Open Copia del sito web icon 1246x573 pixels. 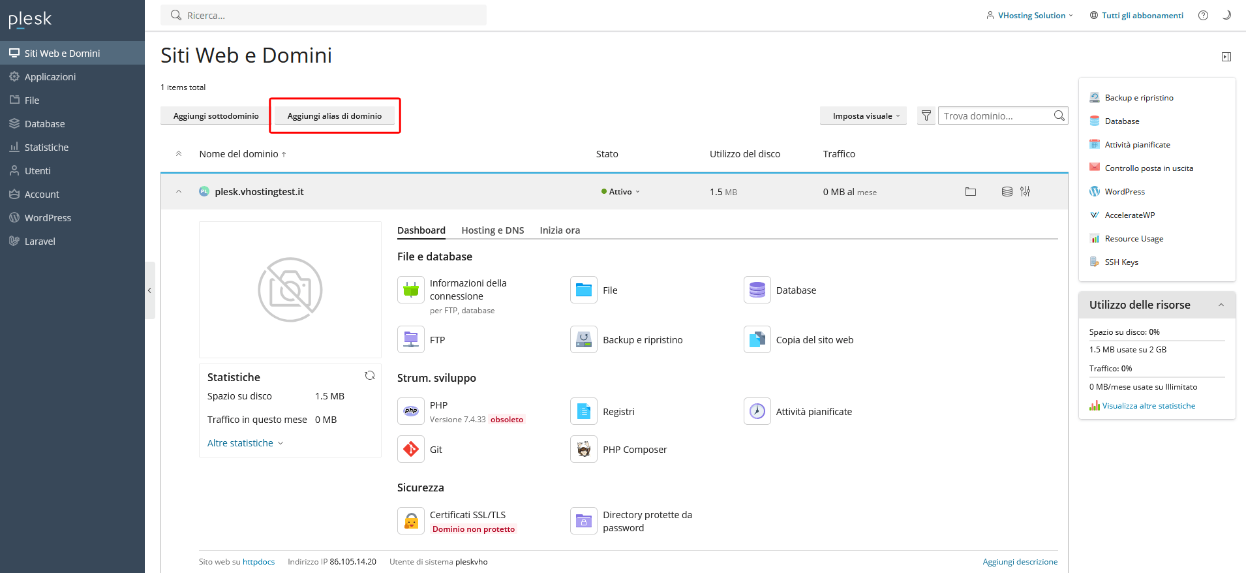coord(757,339)
